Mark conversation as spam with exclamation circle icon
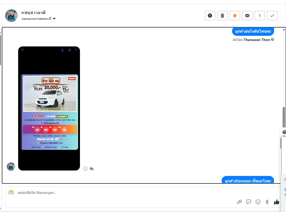The image size is (286, 212). click(x=210, y=16)
